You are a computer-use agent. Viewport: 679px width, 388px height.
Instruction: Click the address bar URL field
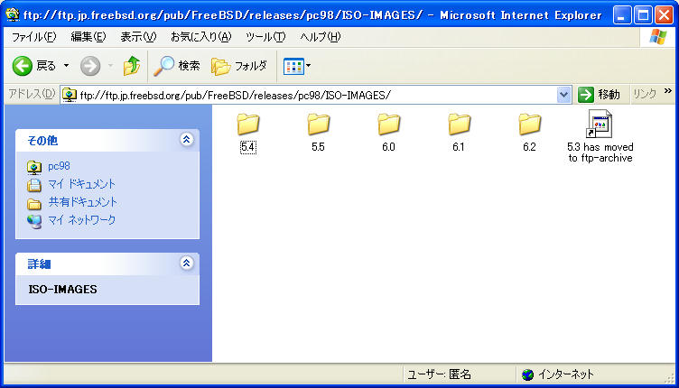pos(316,95)
